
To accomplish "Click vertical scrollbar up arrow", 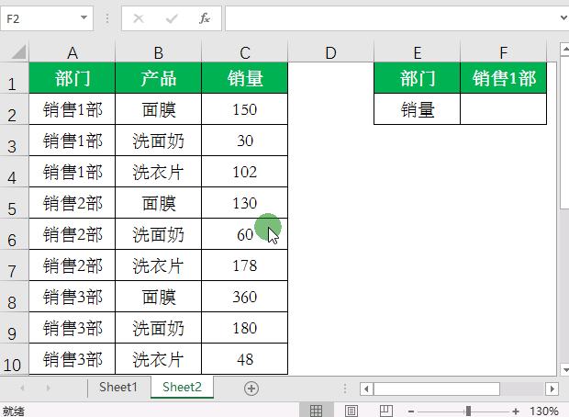I will pos(564,49).
